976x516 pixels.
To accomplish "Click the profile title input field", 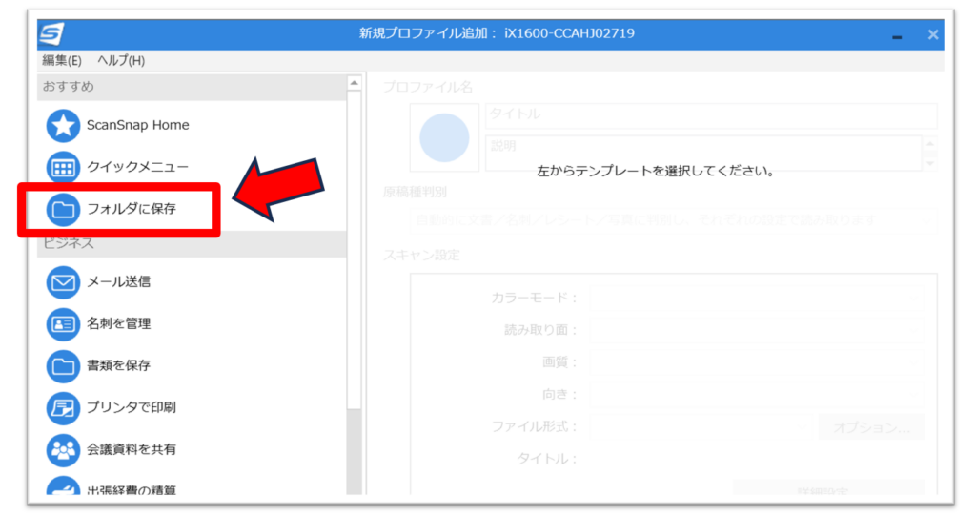I will [710, 115].
